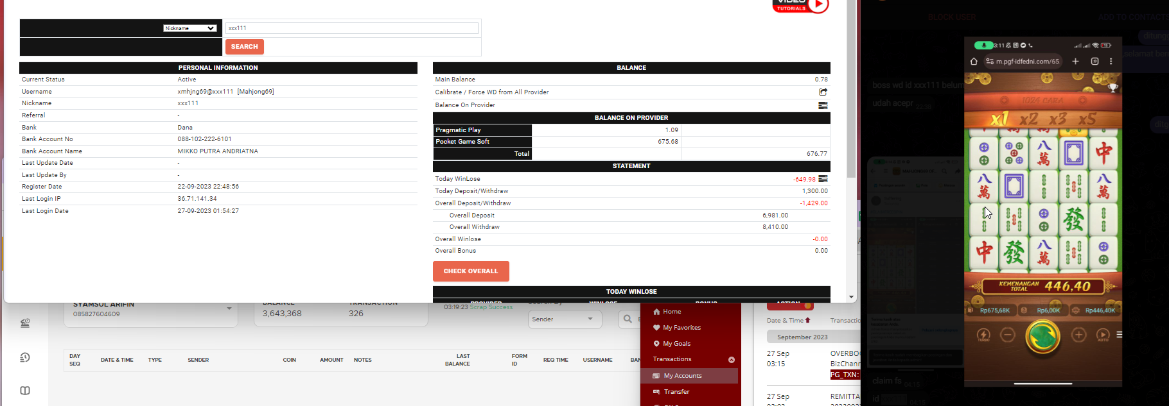Click the 27 Sep 03:15 transaction entry
Viewport: 1169px width, 406px height.
click(813, 364)
